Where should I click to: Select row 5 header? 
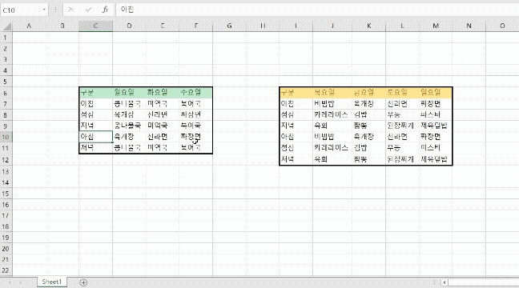(6, 82)
